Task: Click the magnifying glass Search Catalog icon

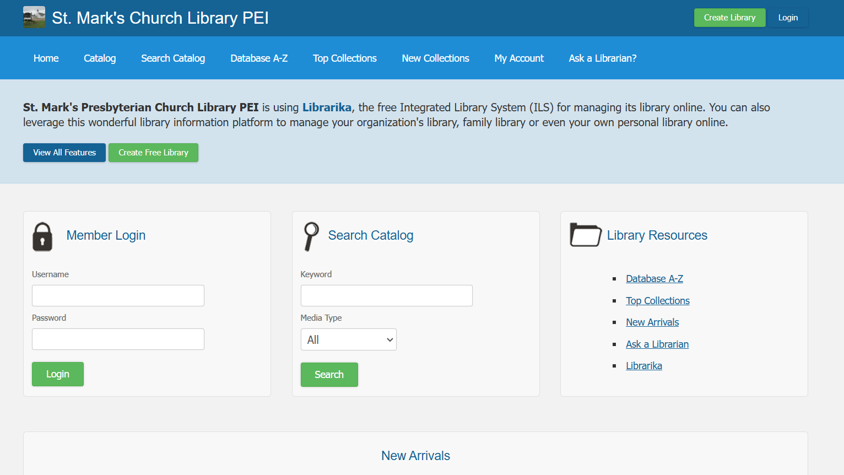Action: click(x=311, y=236)
